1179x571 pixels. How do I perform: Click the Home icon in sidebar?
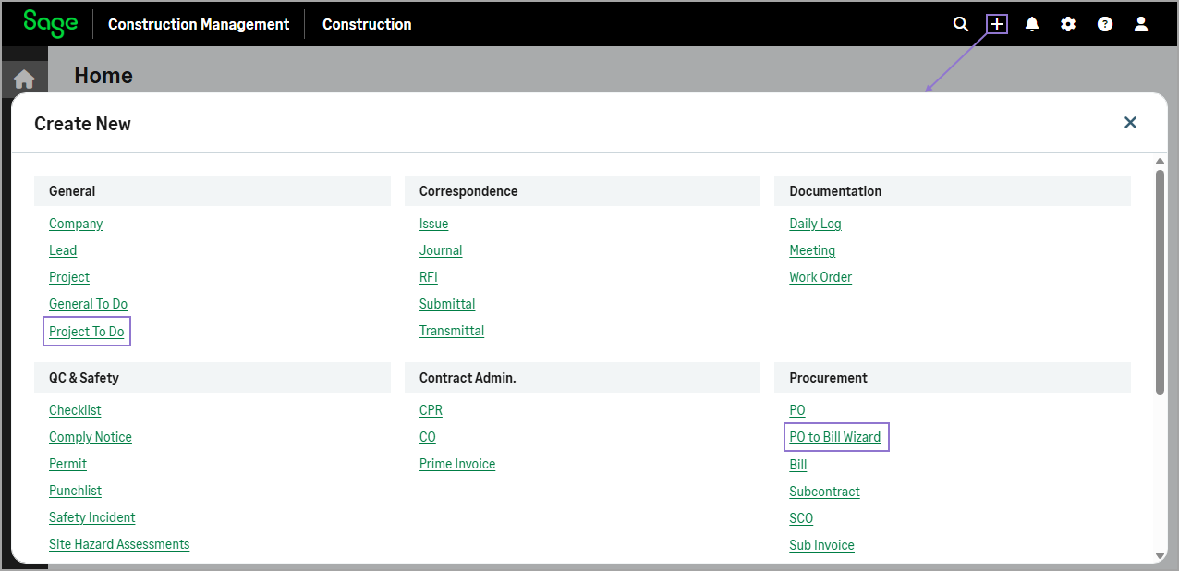(x=24, y=79)
